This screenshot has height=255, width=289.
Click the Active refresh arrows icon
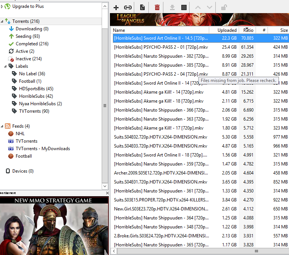11,51
